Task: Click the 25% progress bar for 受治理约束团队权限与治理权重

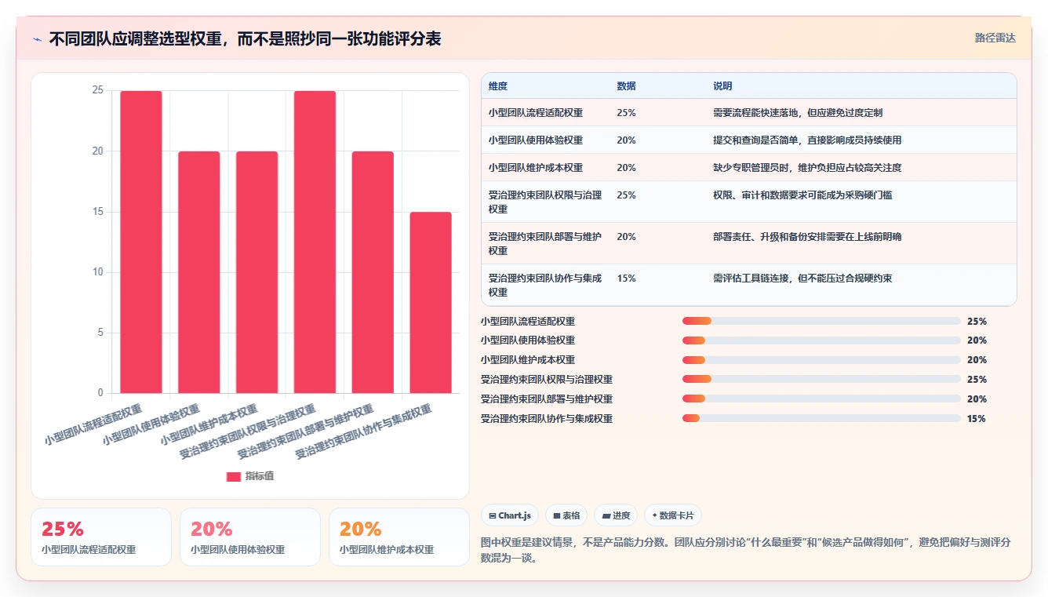Action: tap(821, 380)
